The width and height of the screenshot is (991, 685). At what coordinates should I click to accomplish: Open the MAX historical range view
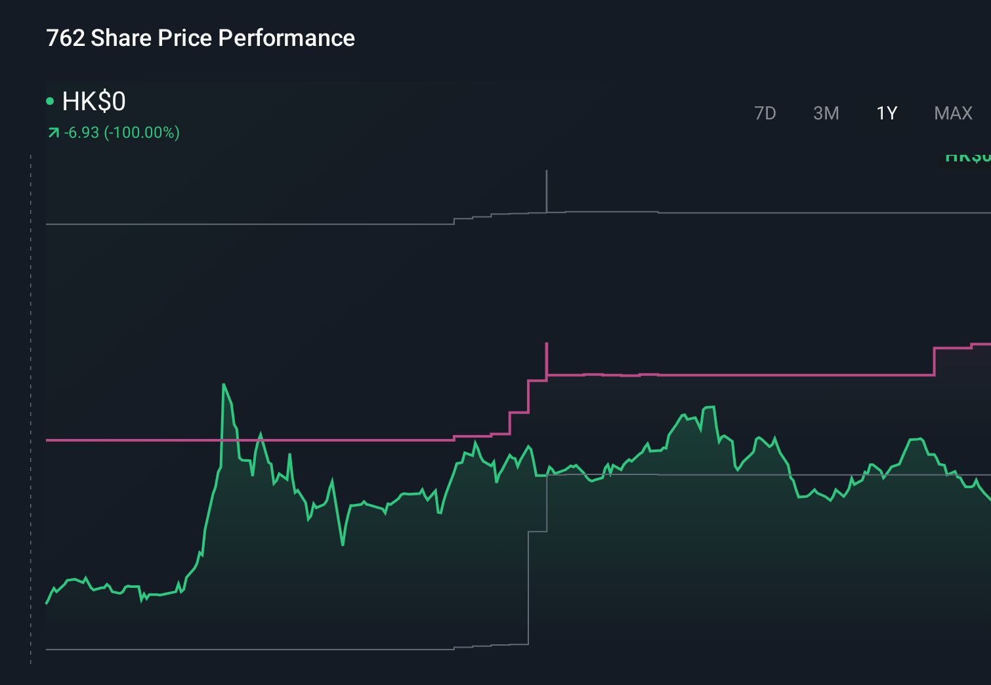952,113
